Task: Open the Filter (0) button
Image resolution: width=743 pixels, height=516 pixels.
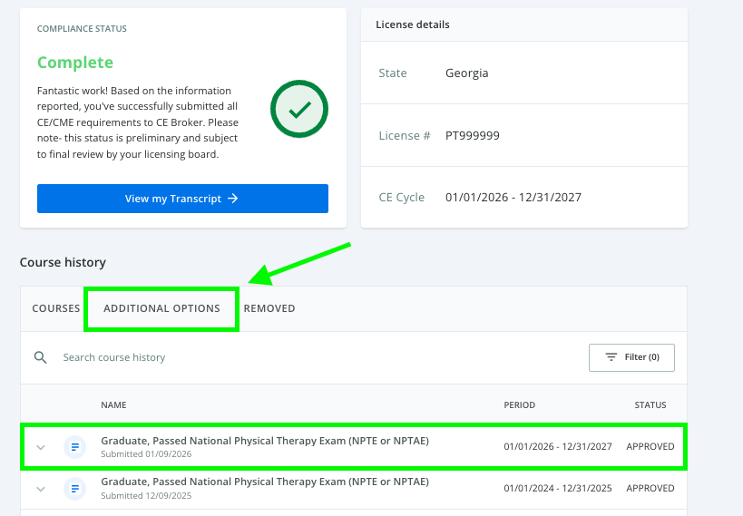Action: coord(631,357)
